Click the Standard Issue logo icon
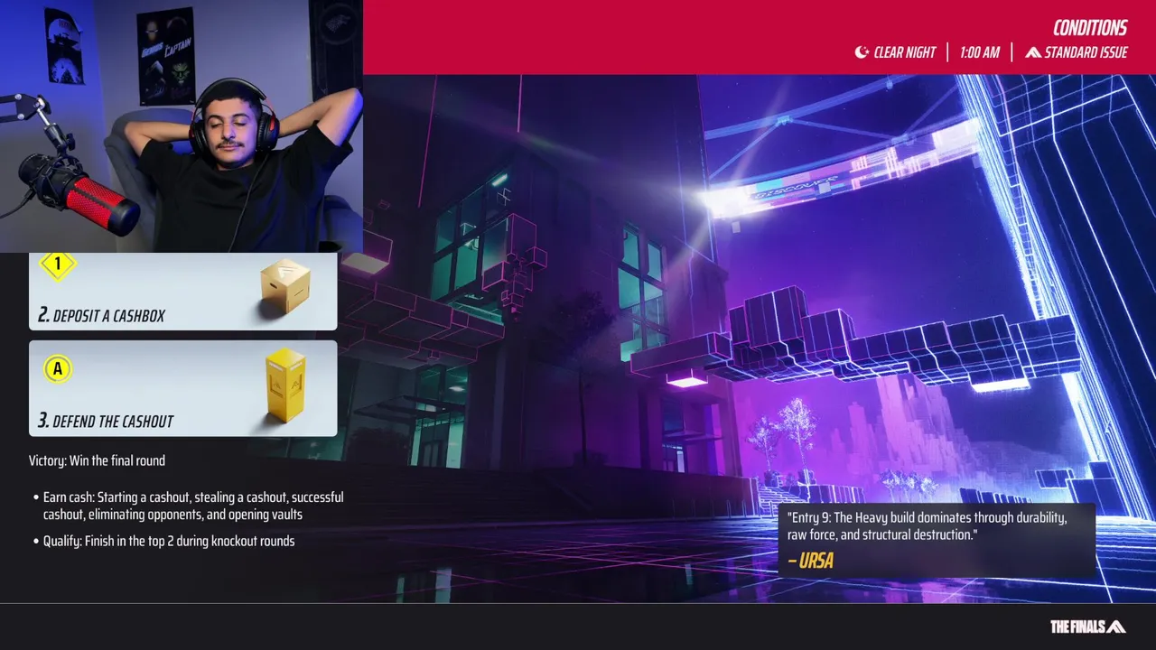This screenshot has width=1156, height=650. pyautogui.click(x=1033, y=52)
